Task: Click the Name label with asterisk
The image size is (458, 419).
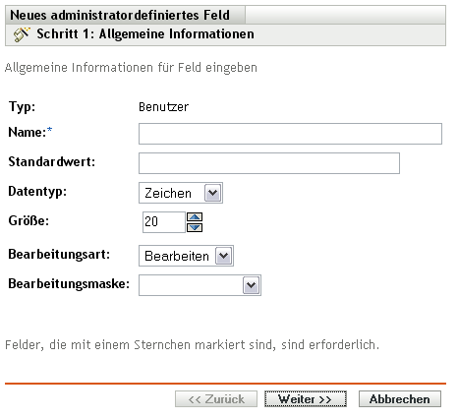Action: coord(30,132)
